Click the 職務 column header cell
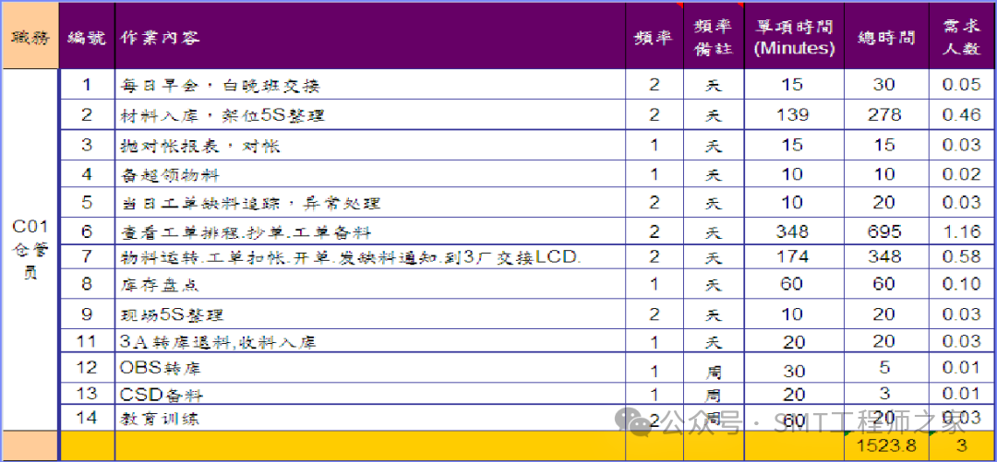The height and width of the screenshot is (462, 997). 30,38
